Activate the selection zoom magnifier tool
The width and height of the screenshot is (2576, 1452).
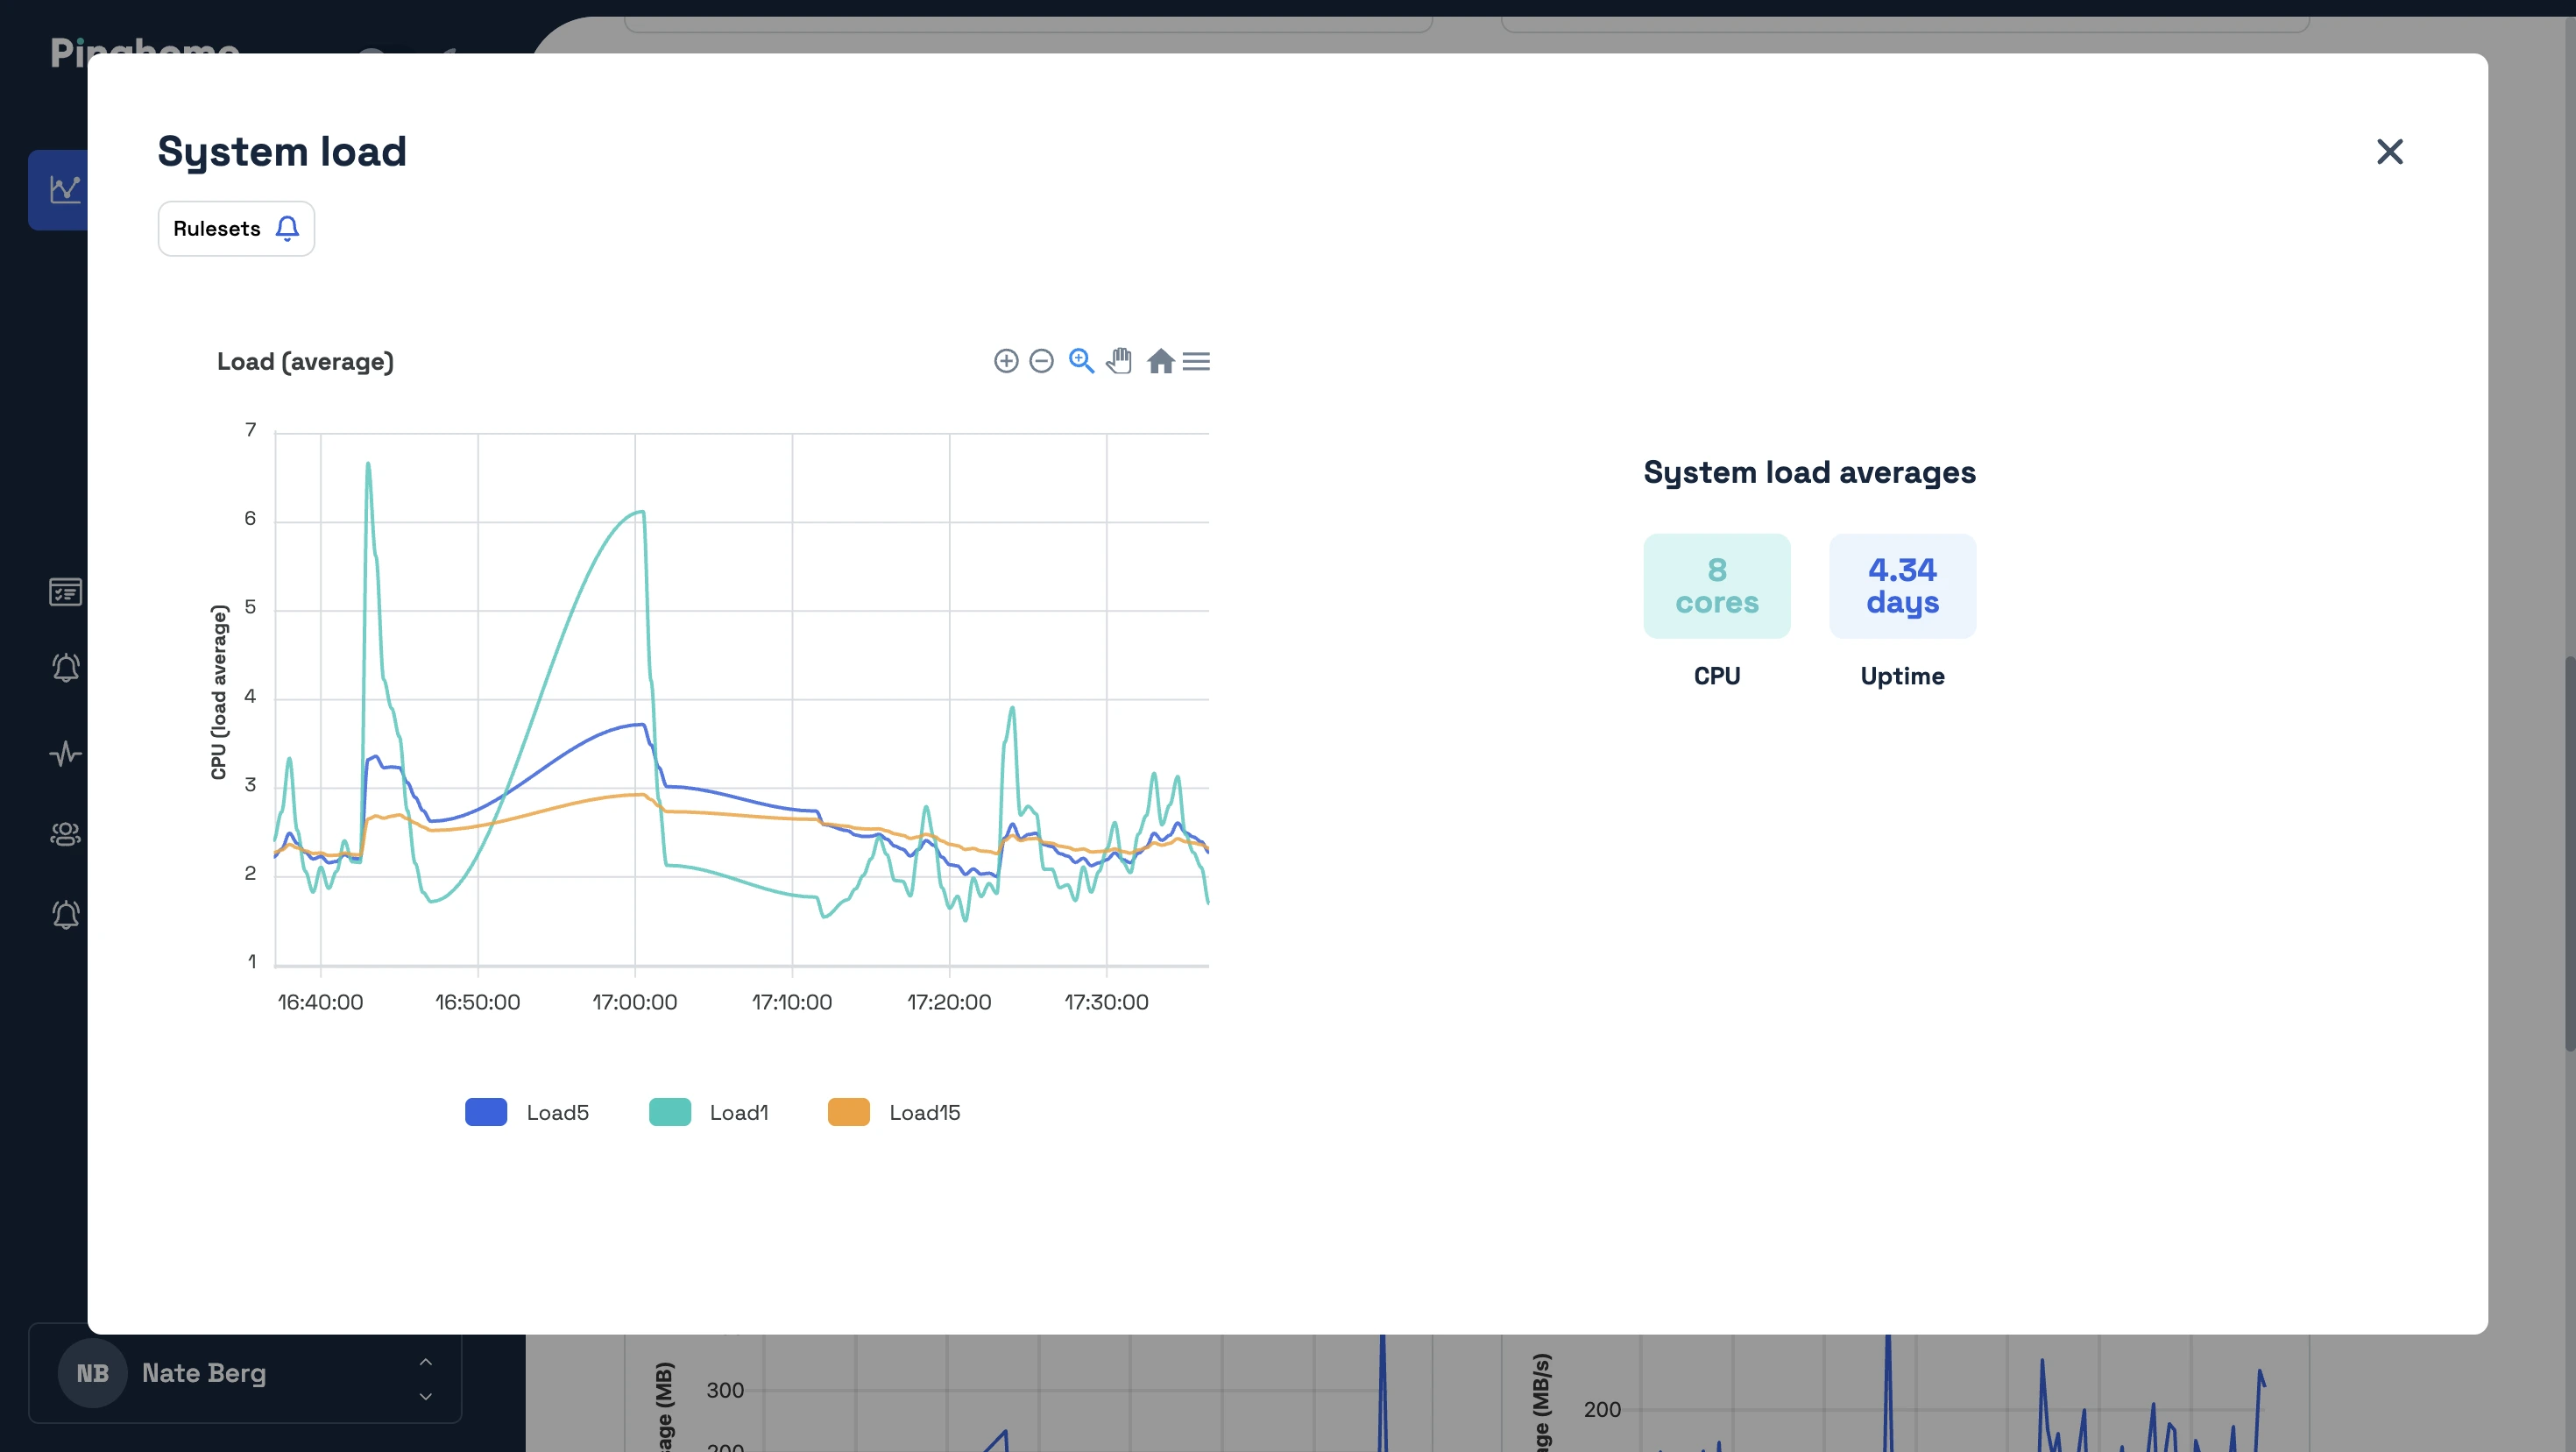click(x=1081, y=361)
